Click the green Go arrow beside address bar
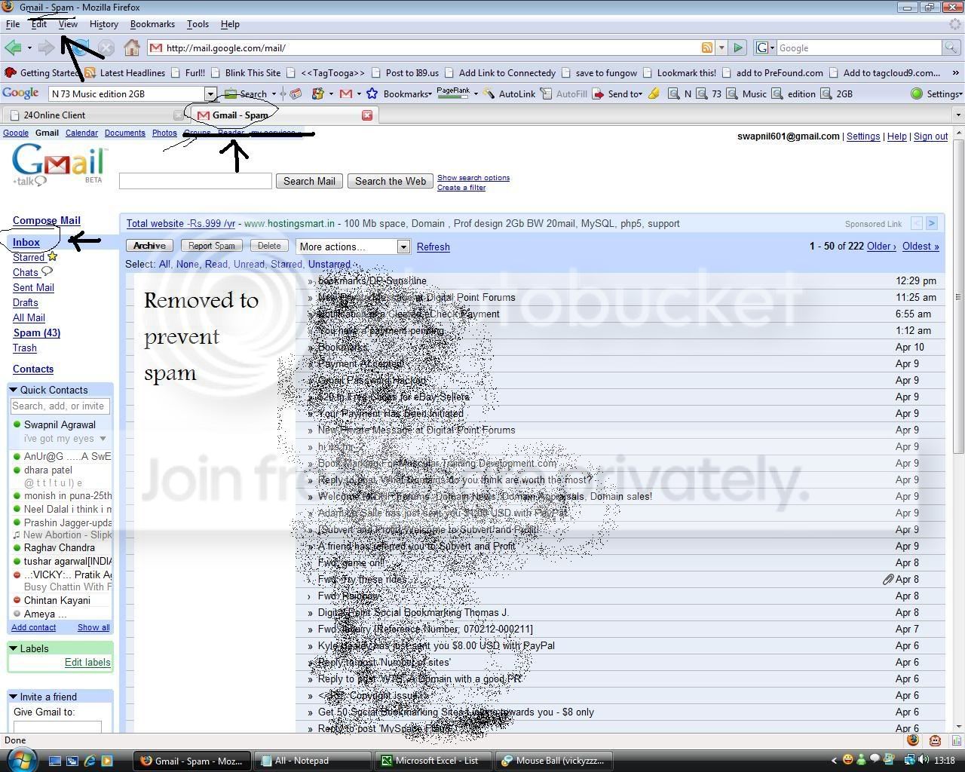 click(x=738, y=47)
